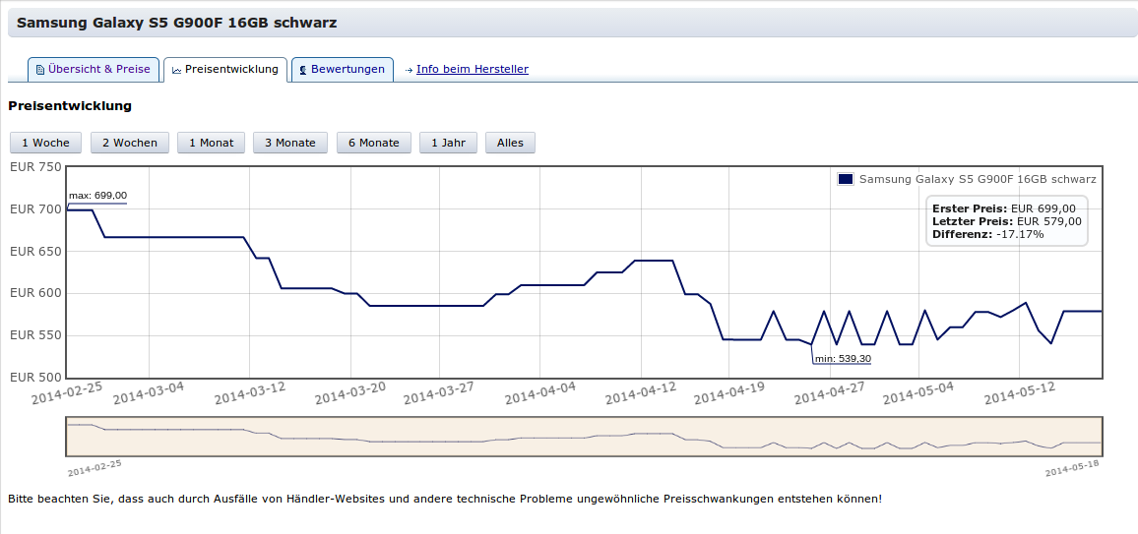Viewport: 1138px width, 534px height.
Task: Click the icon on the Bewertungen tab
Action: (x=301, y=70)
